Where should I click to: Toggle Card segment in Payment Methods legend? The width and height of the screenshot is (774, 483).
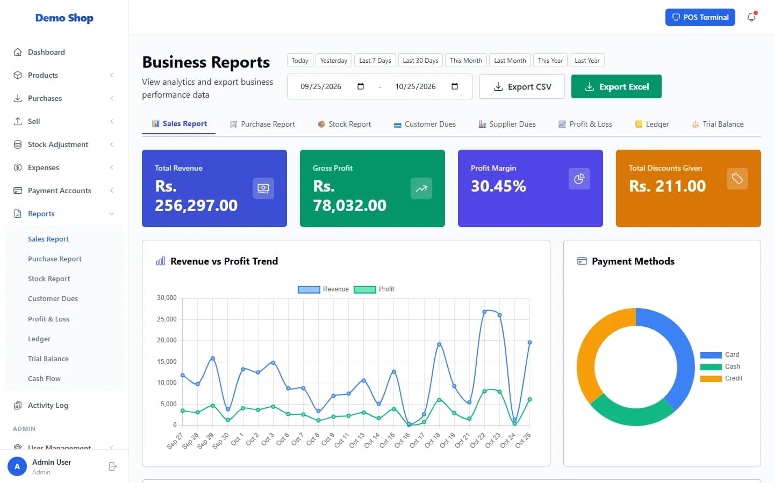pyautogui.click(x=720, y=355)
